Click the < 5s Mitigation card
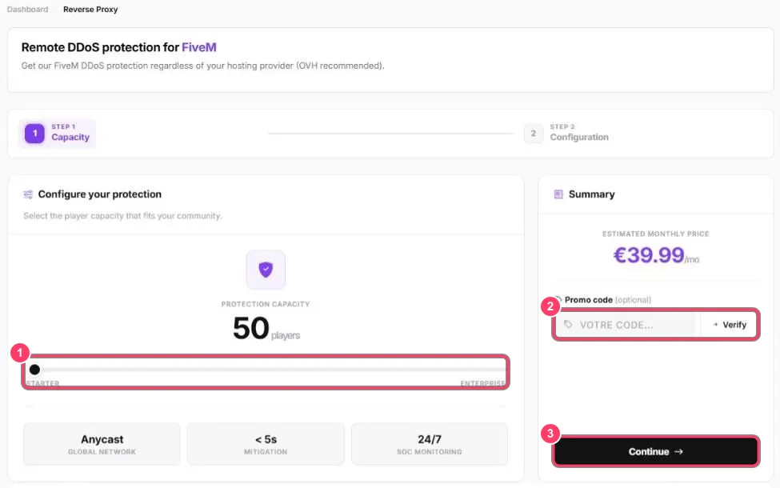 (266, 444)
